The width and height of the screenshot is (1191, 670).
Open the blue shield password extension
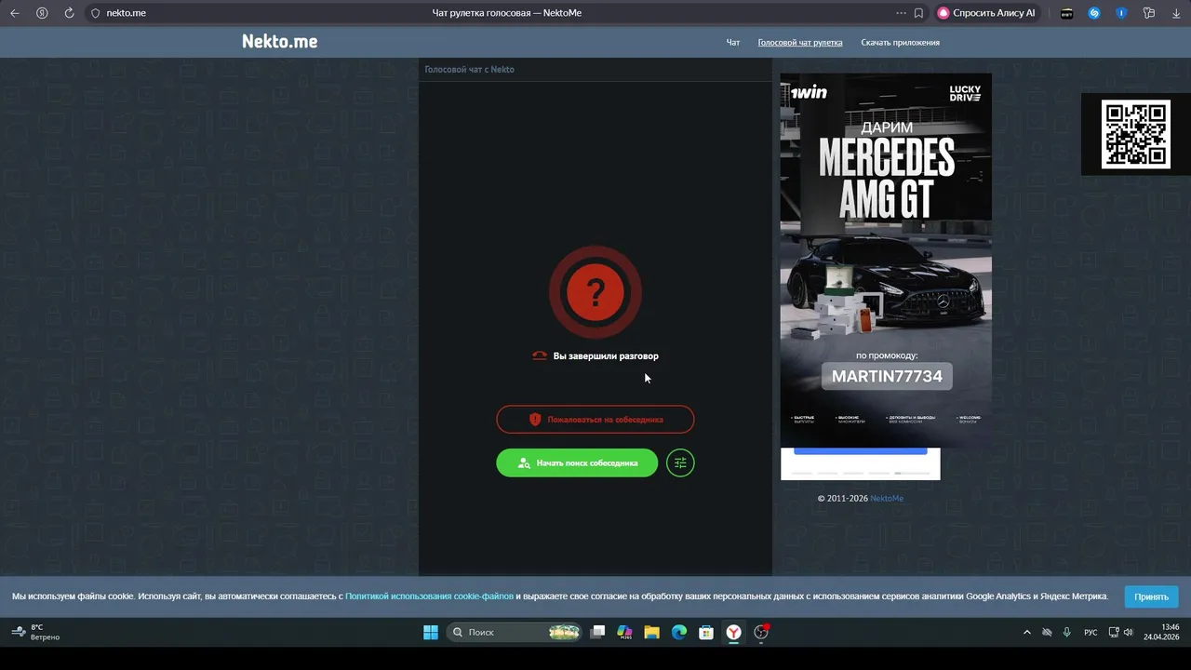click(1121, 13)
